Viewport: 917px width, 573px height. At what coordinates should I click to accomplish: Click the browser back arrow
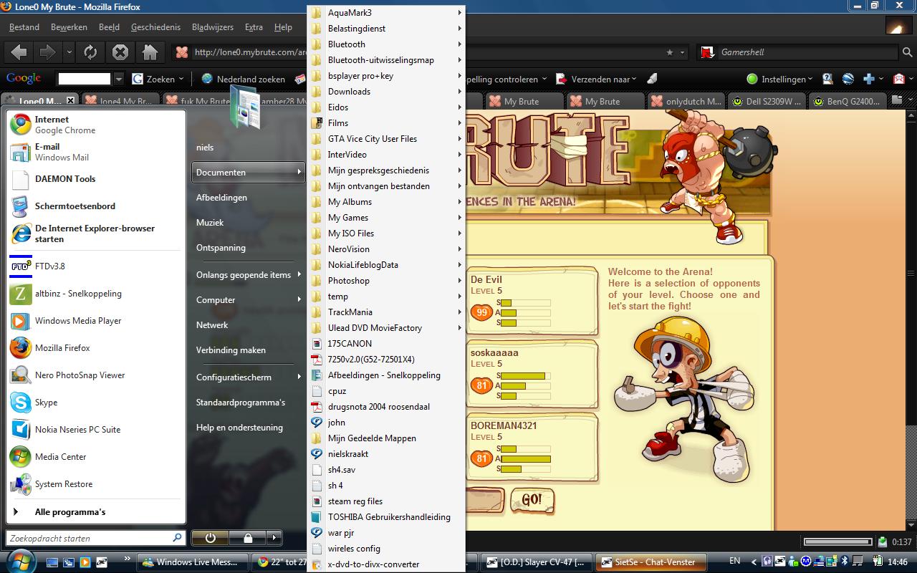pos(19,52)
